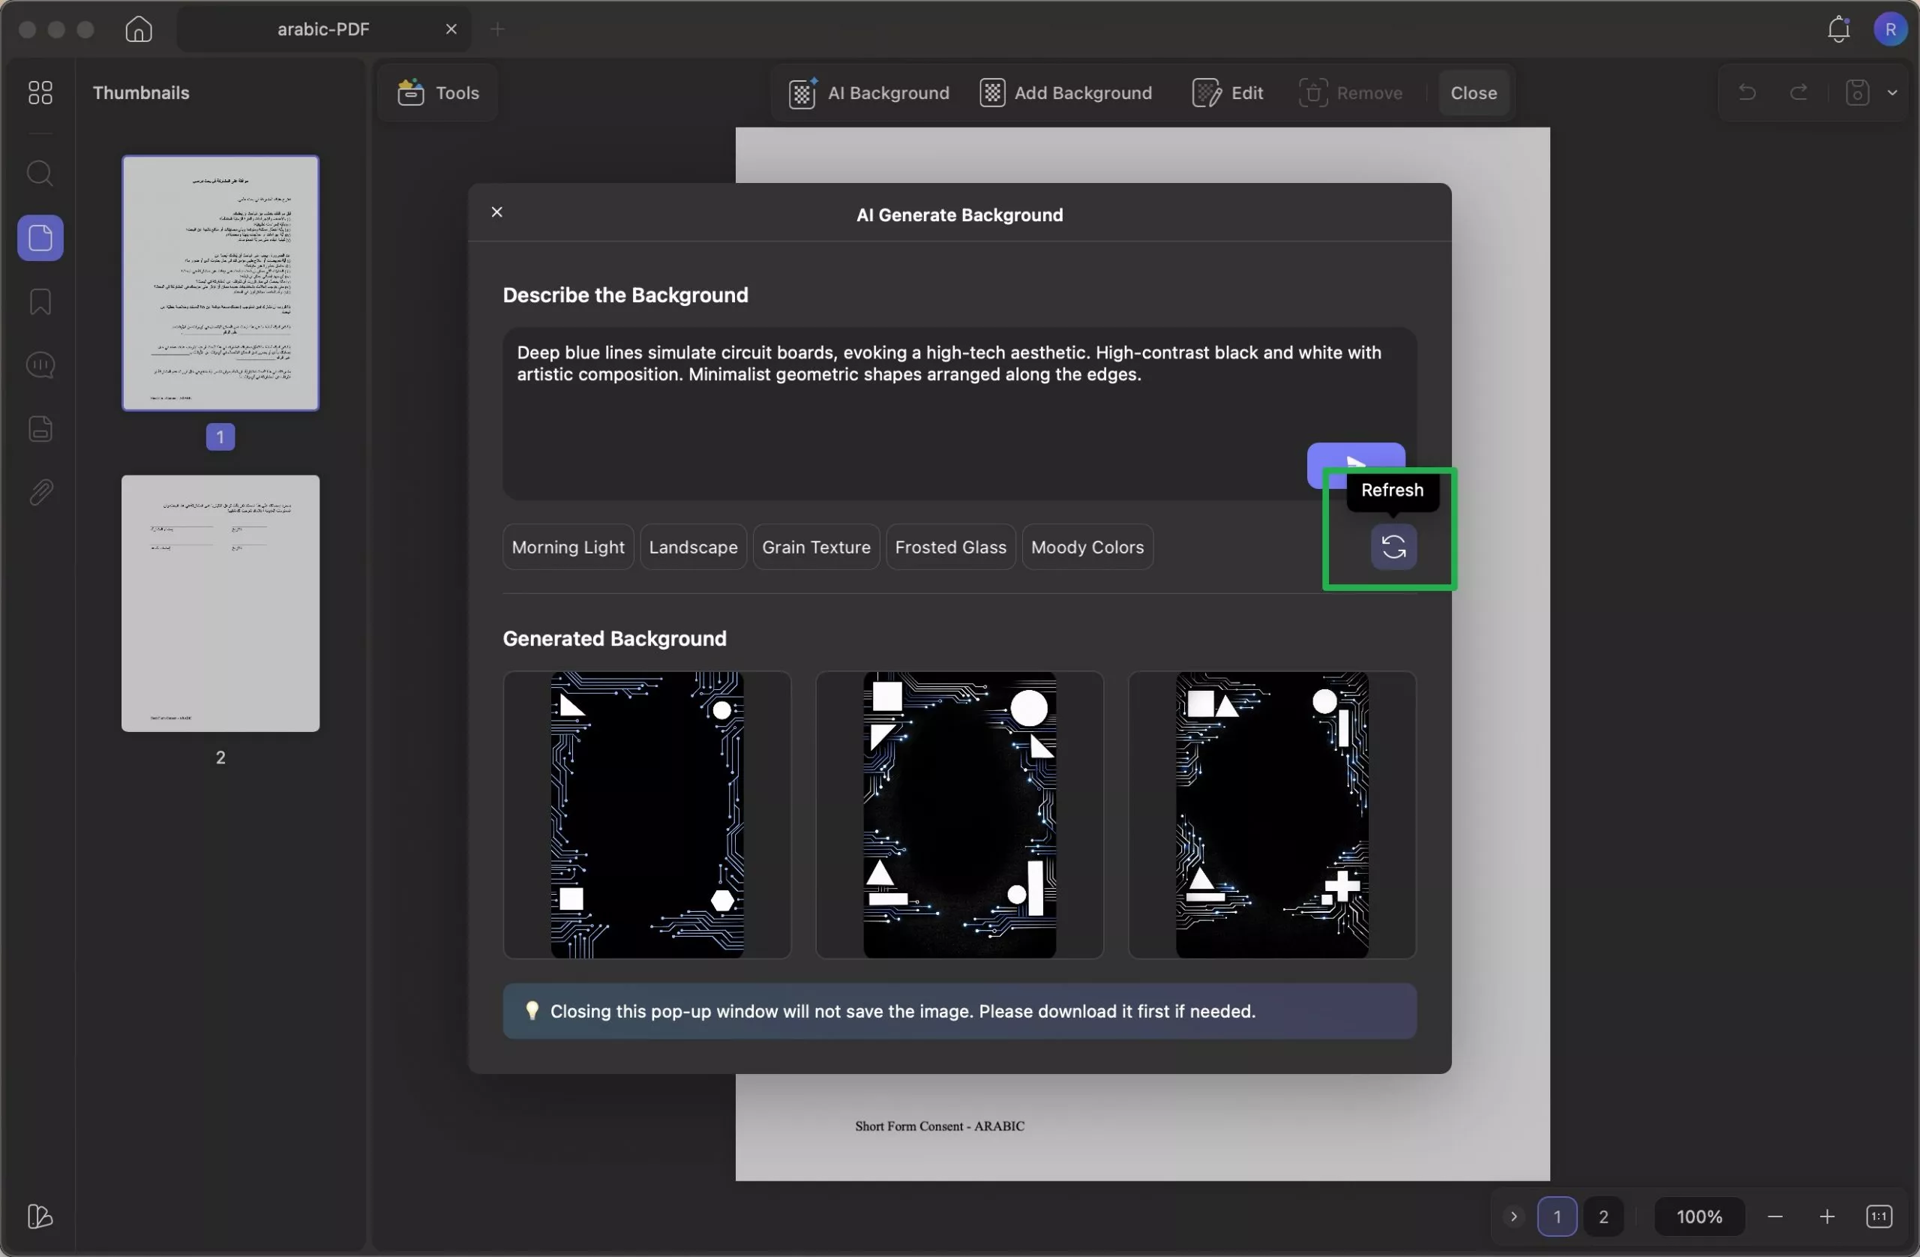Expand the page navigation chevron
This screenshot has height=1257, width=1920.
click(1513, 1216)
